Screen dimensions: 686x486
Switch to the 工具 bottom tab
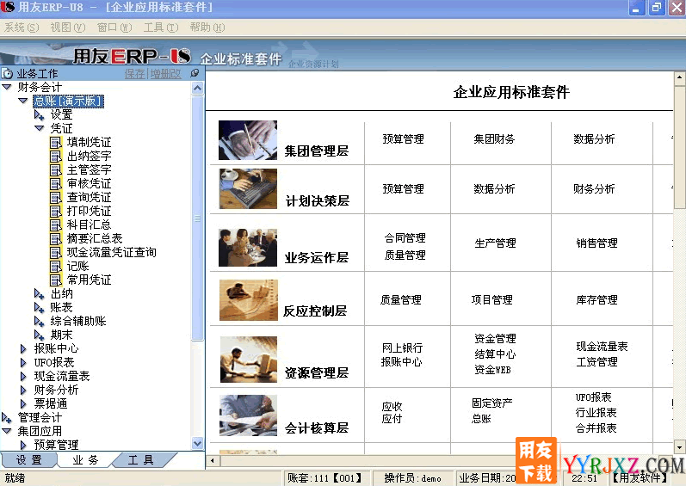click(141, 460)
